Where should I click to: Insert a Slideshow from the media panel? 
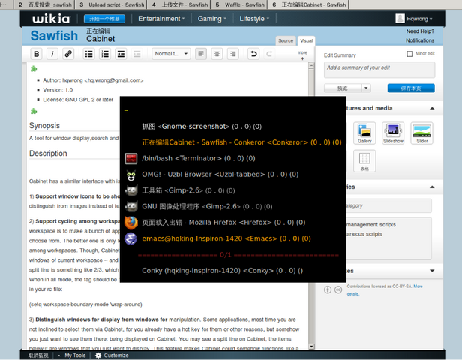click(x=393, y=133)
